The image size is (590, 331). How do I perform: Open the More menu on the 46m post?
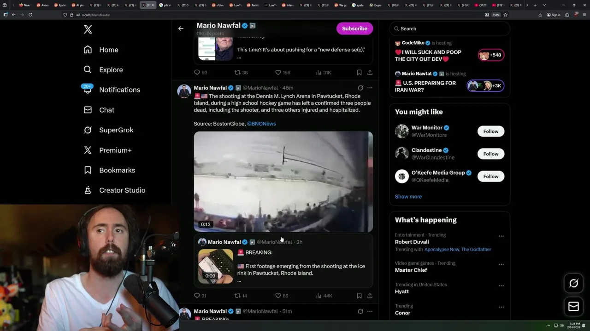point(370,88)
